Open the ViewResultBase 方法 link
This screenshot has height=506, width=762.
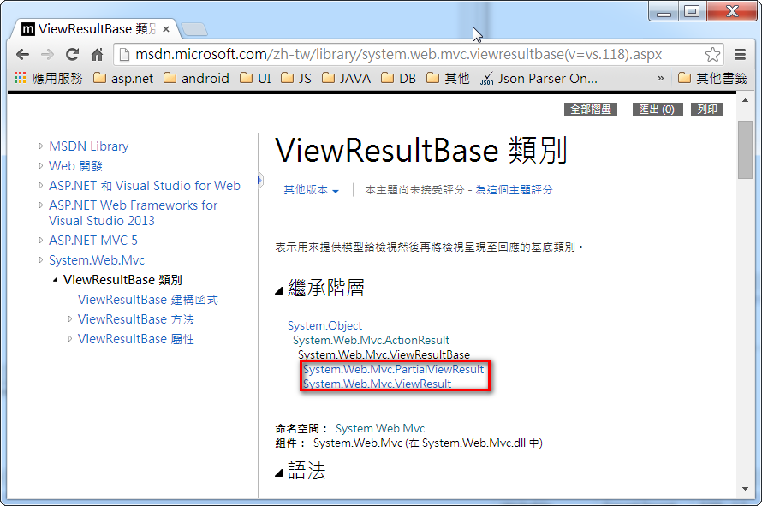tap(136, 319)
